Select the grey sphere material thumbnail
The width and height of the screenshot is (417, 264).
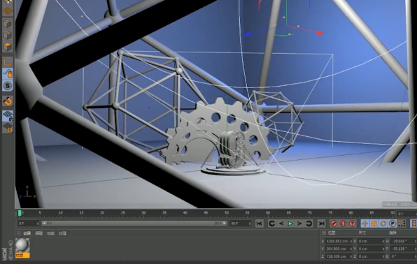(x=22, y=245)
